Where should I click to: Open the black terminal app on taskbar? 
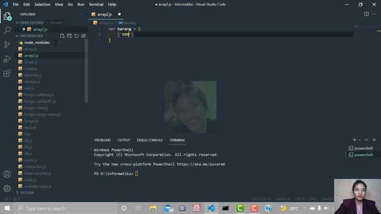click(225, 208)
